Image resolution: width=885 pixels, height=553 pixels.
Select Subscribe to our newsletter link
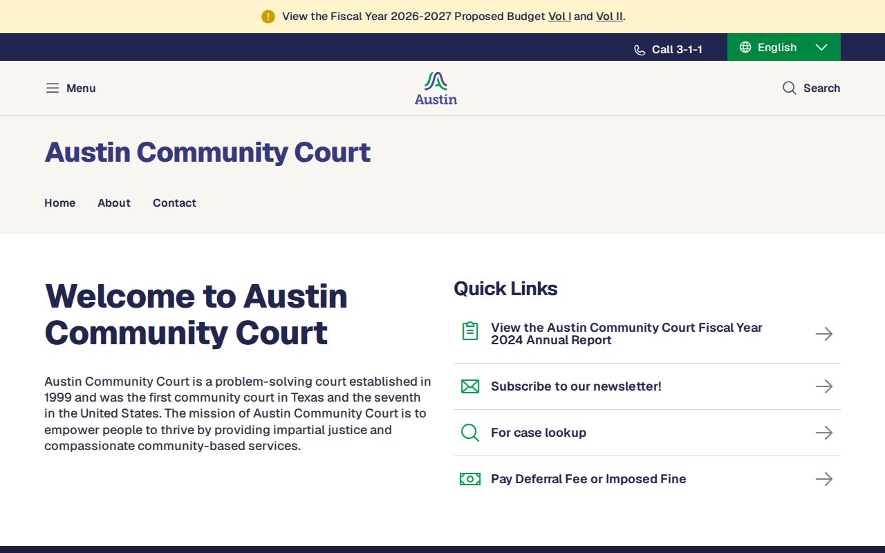tap(576, 386)
